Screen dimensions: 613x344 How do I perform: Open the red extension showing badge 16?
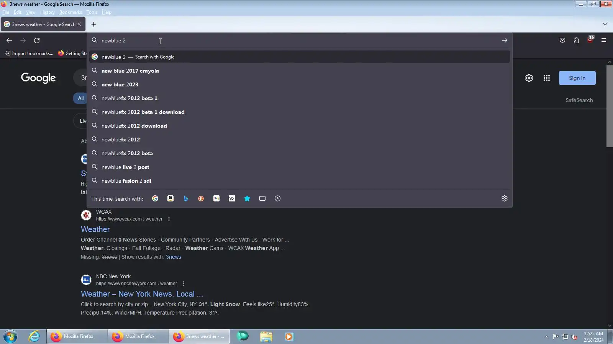[590, 40]
